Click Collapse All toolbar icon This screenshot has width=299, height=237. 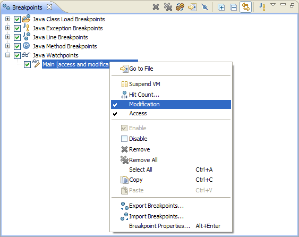point(233,7)
